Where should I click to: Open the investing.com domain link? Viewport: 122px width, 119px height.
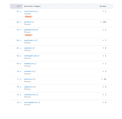pyautogui.click(x=30, y=11)
